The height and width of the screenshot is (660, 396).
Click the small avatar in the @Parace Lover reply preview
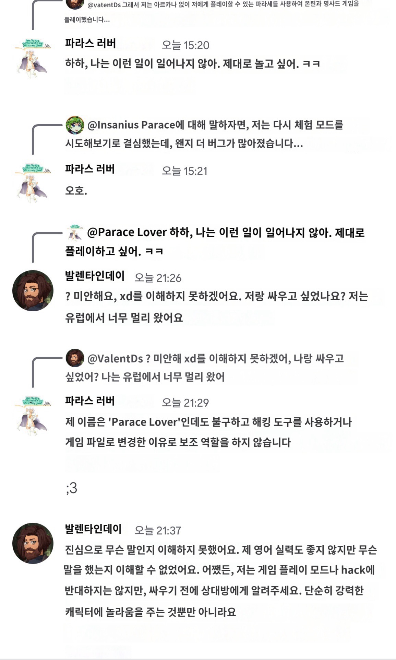tap(75, 233)
